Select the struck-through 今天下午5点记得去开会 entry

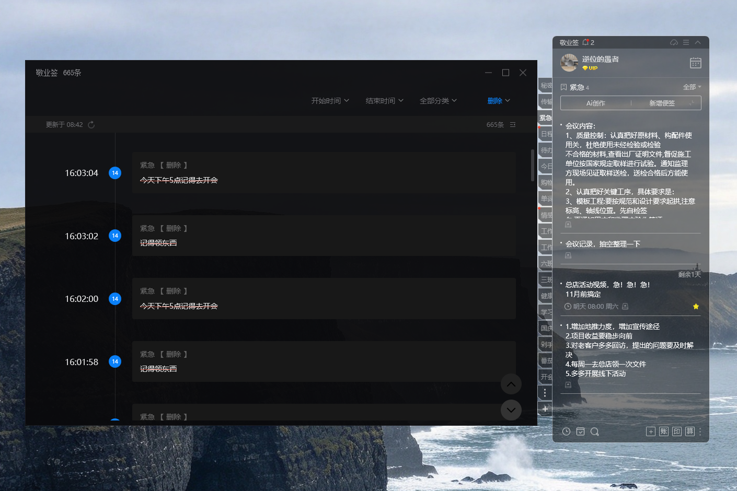(x=324, y=173)
